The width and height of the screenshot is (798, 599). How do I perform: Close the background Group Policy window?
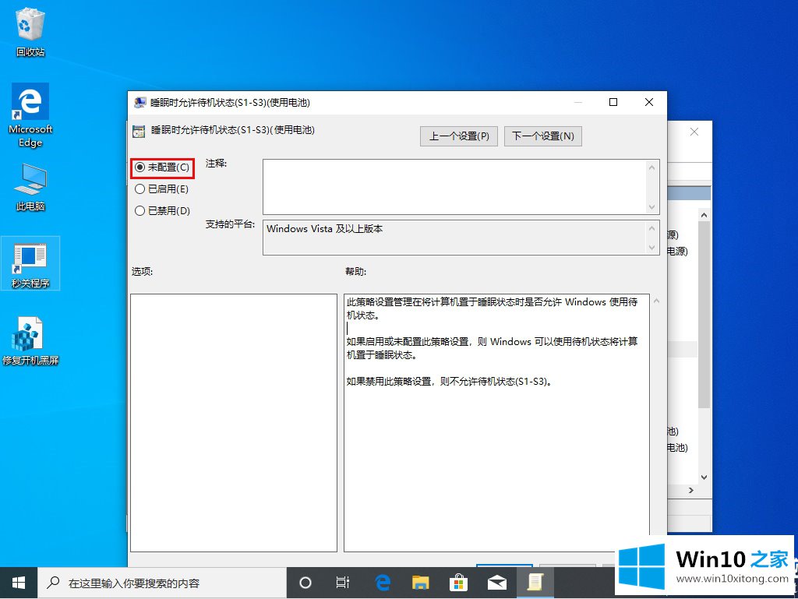[x=694, y=132]
